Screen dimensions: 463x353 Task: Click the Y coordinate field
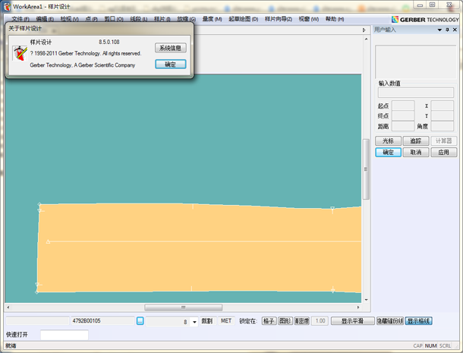tap(442, 116)
